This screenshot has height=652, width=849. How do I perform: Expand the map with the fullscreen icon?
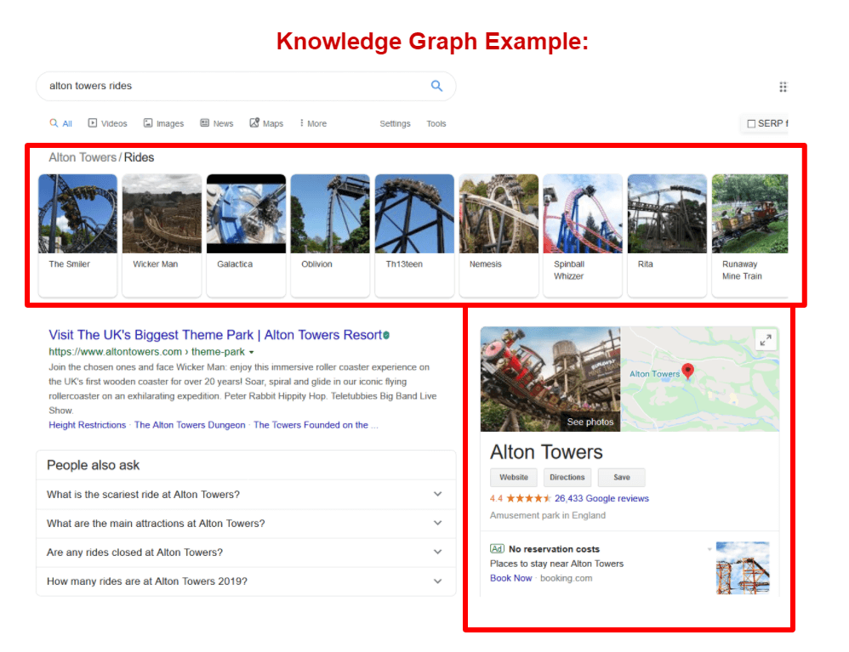(766, 340)
